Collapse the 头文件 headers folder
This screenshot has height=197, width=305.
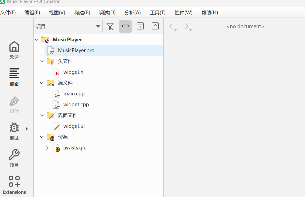click(x=42, y=61)
